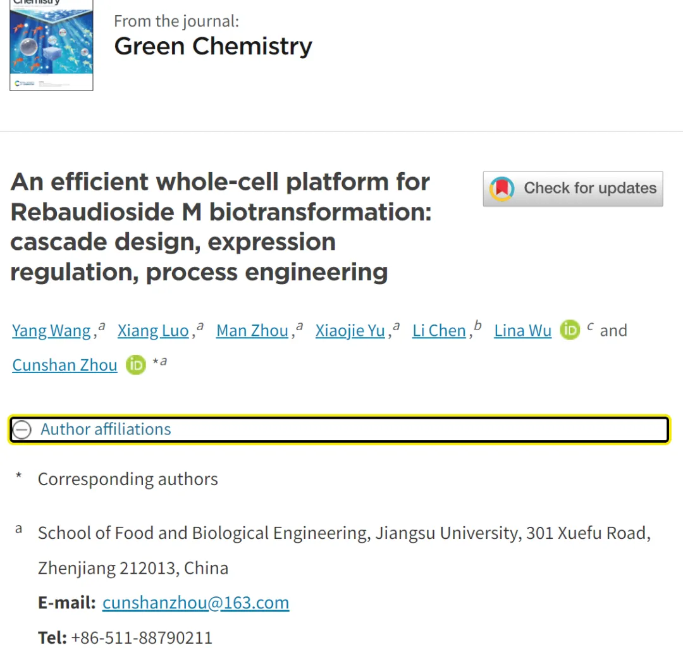Click the Check for updates button

pos(572,188)
